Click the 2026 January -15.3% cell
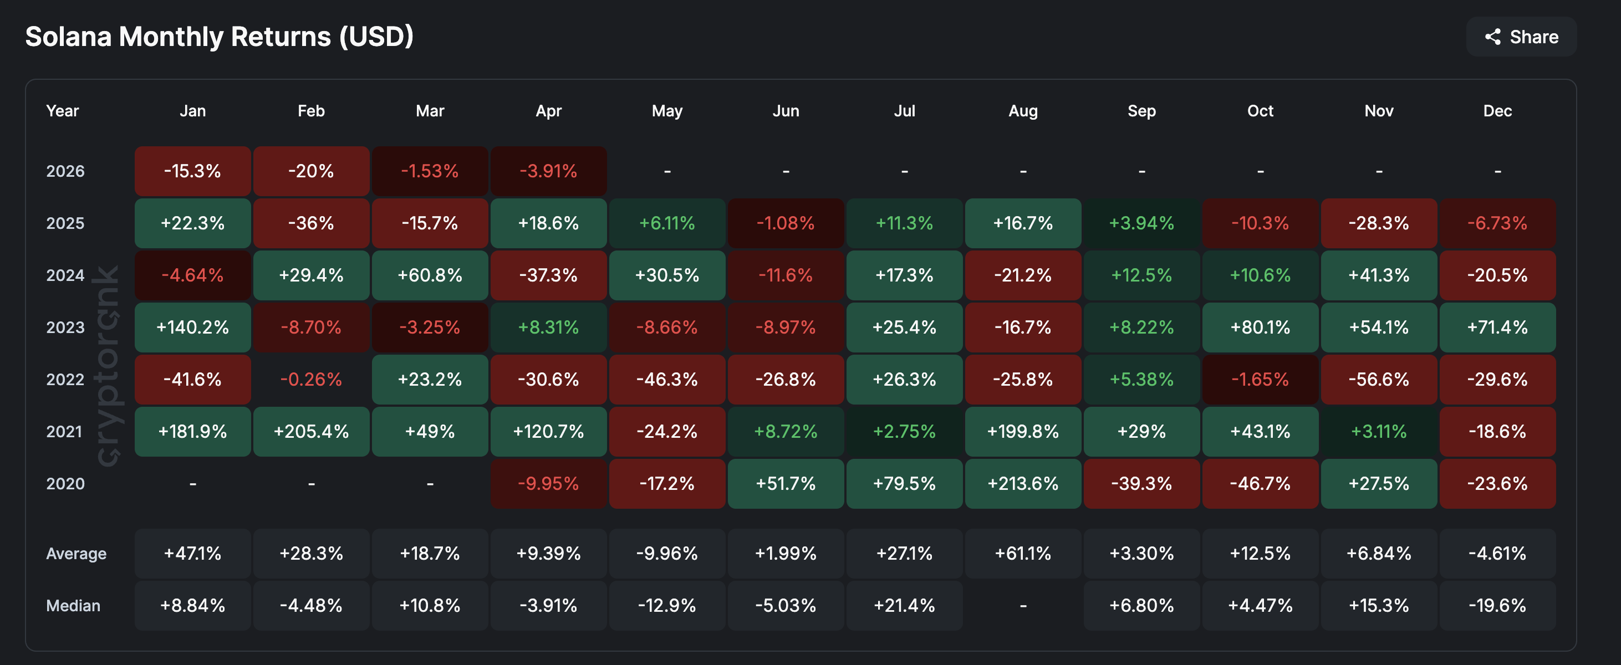The height and width of the screenshot is (665, 1621). (192, 171)
